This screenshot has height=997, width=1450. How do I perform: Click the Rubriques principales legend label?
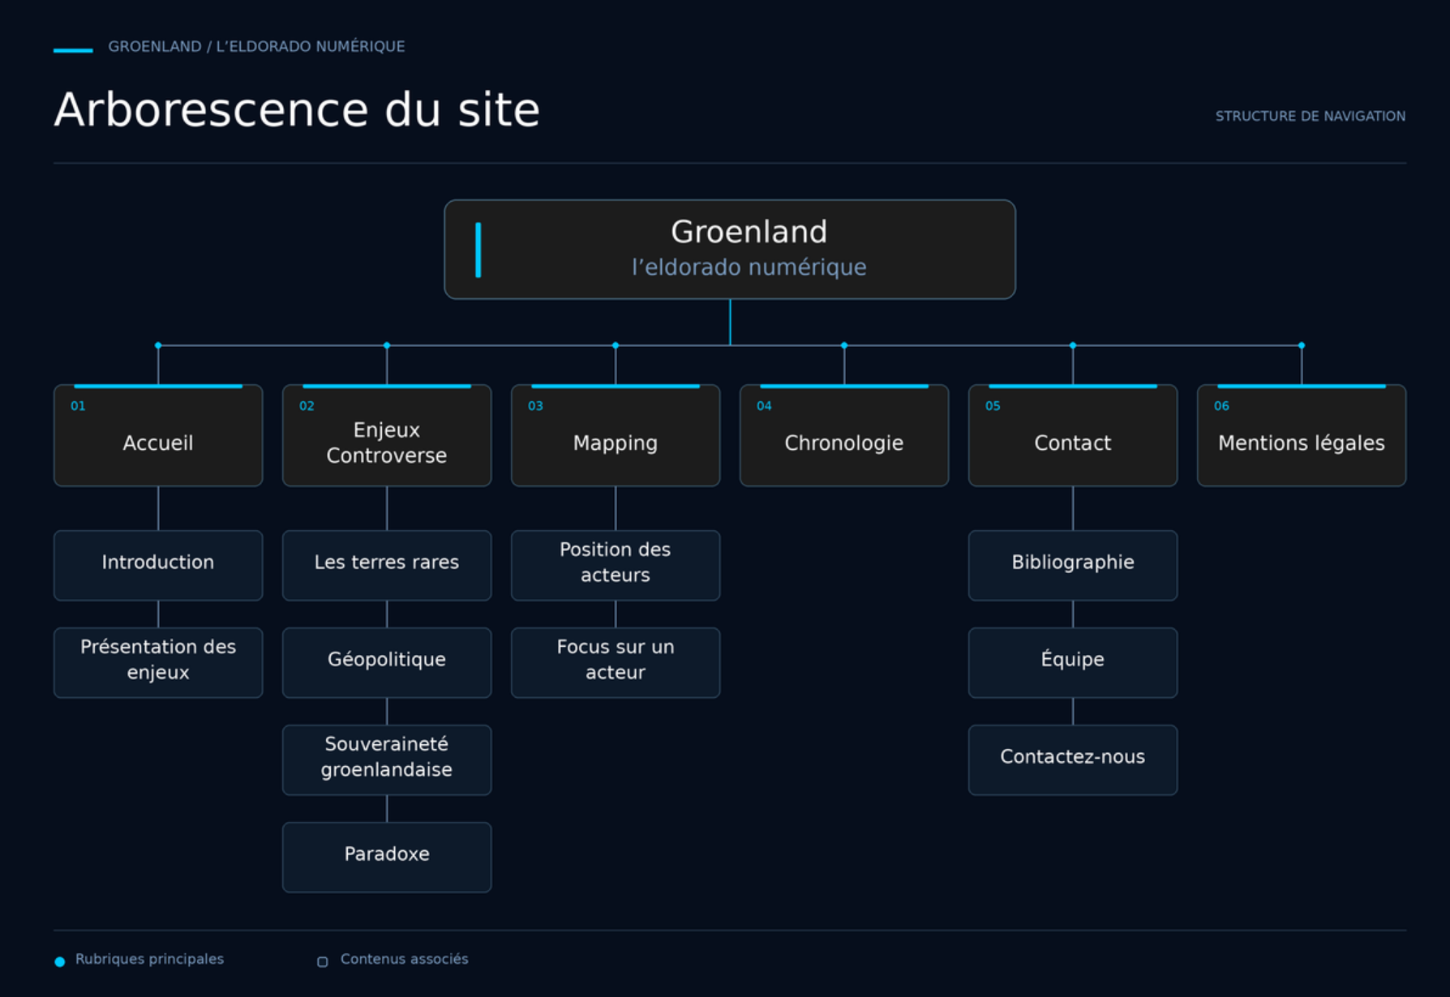(x=149, y=959)
